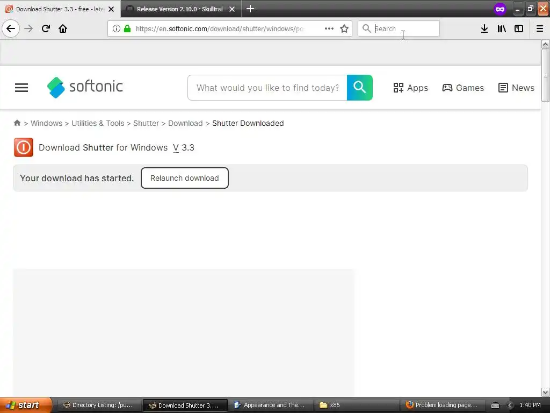Go to Utilities & Tools breadcrumb

98,123
